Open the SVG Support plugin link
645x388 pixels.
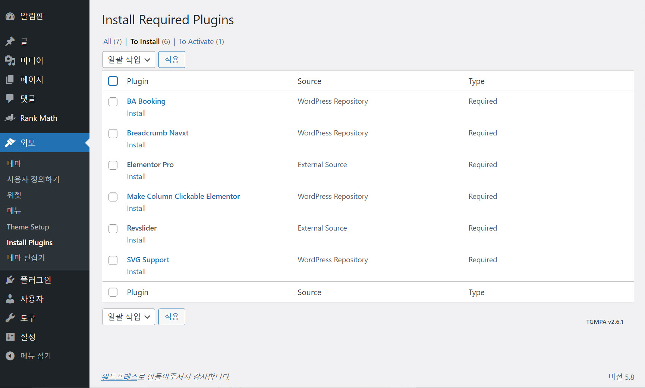148,260
